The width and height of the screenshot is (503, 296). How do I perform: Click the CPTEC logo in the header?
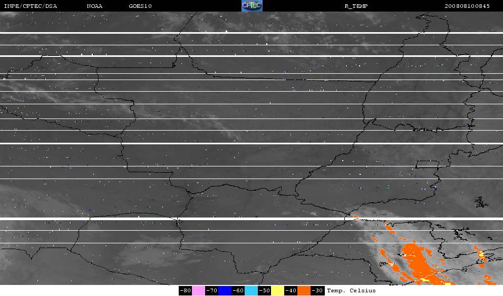252,6
